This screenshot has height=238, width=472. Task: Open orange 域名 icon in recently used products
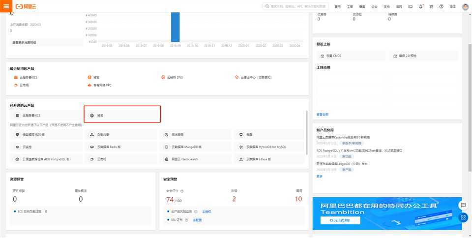tap(89, 77)
